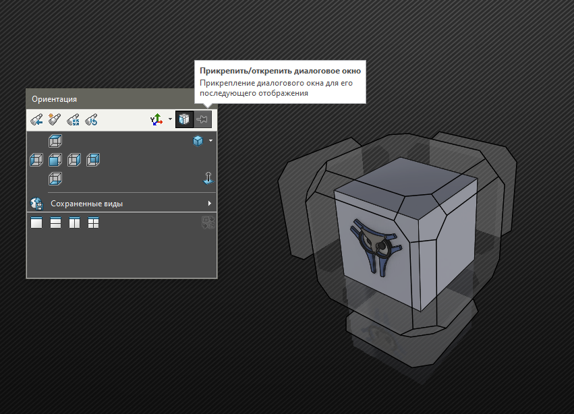The width and height of the screenshot is (574, 414).
Task: Expand the Сохраненные виды arrow
Action: 210,203
